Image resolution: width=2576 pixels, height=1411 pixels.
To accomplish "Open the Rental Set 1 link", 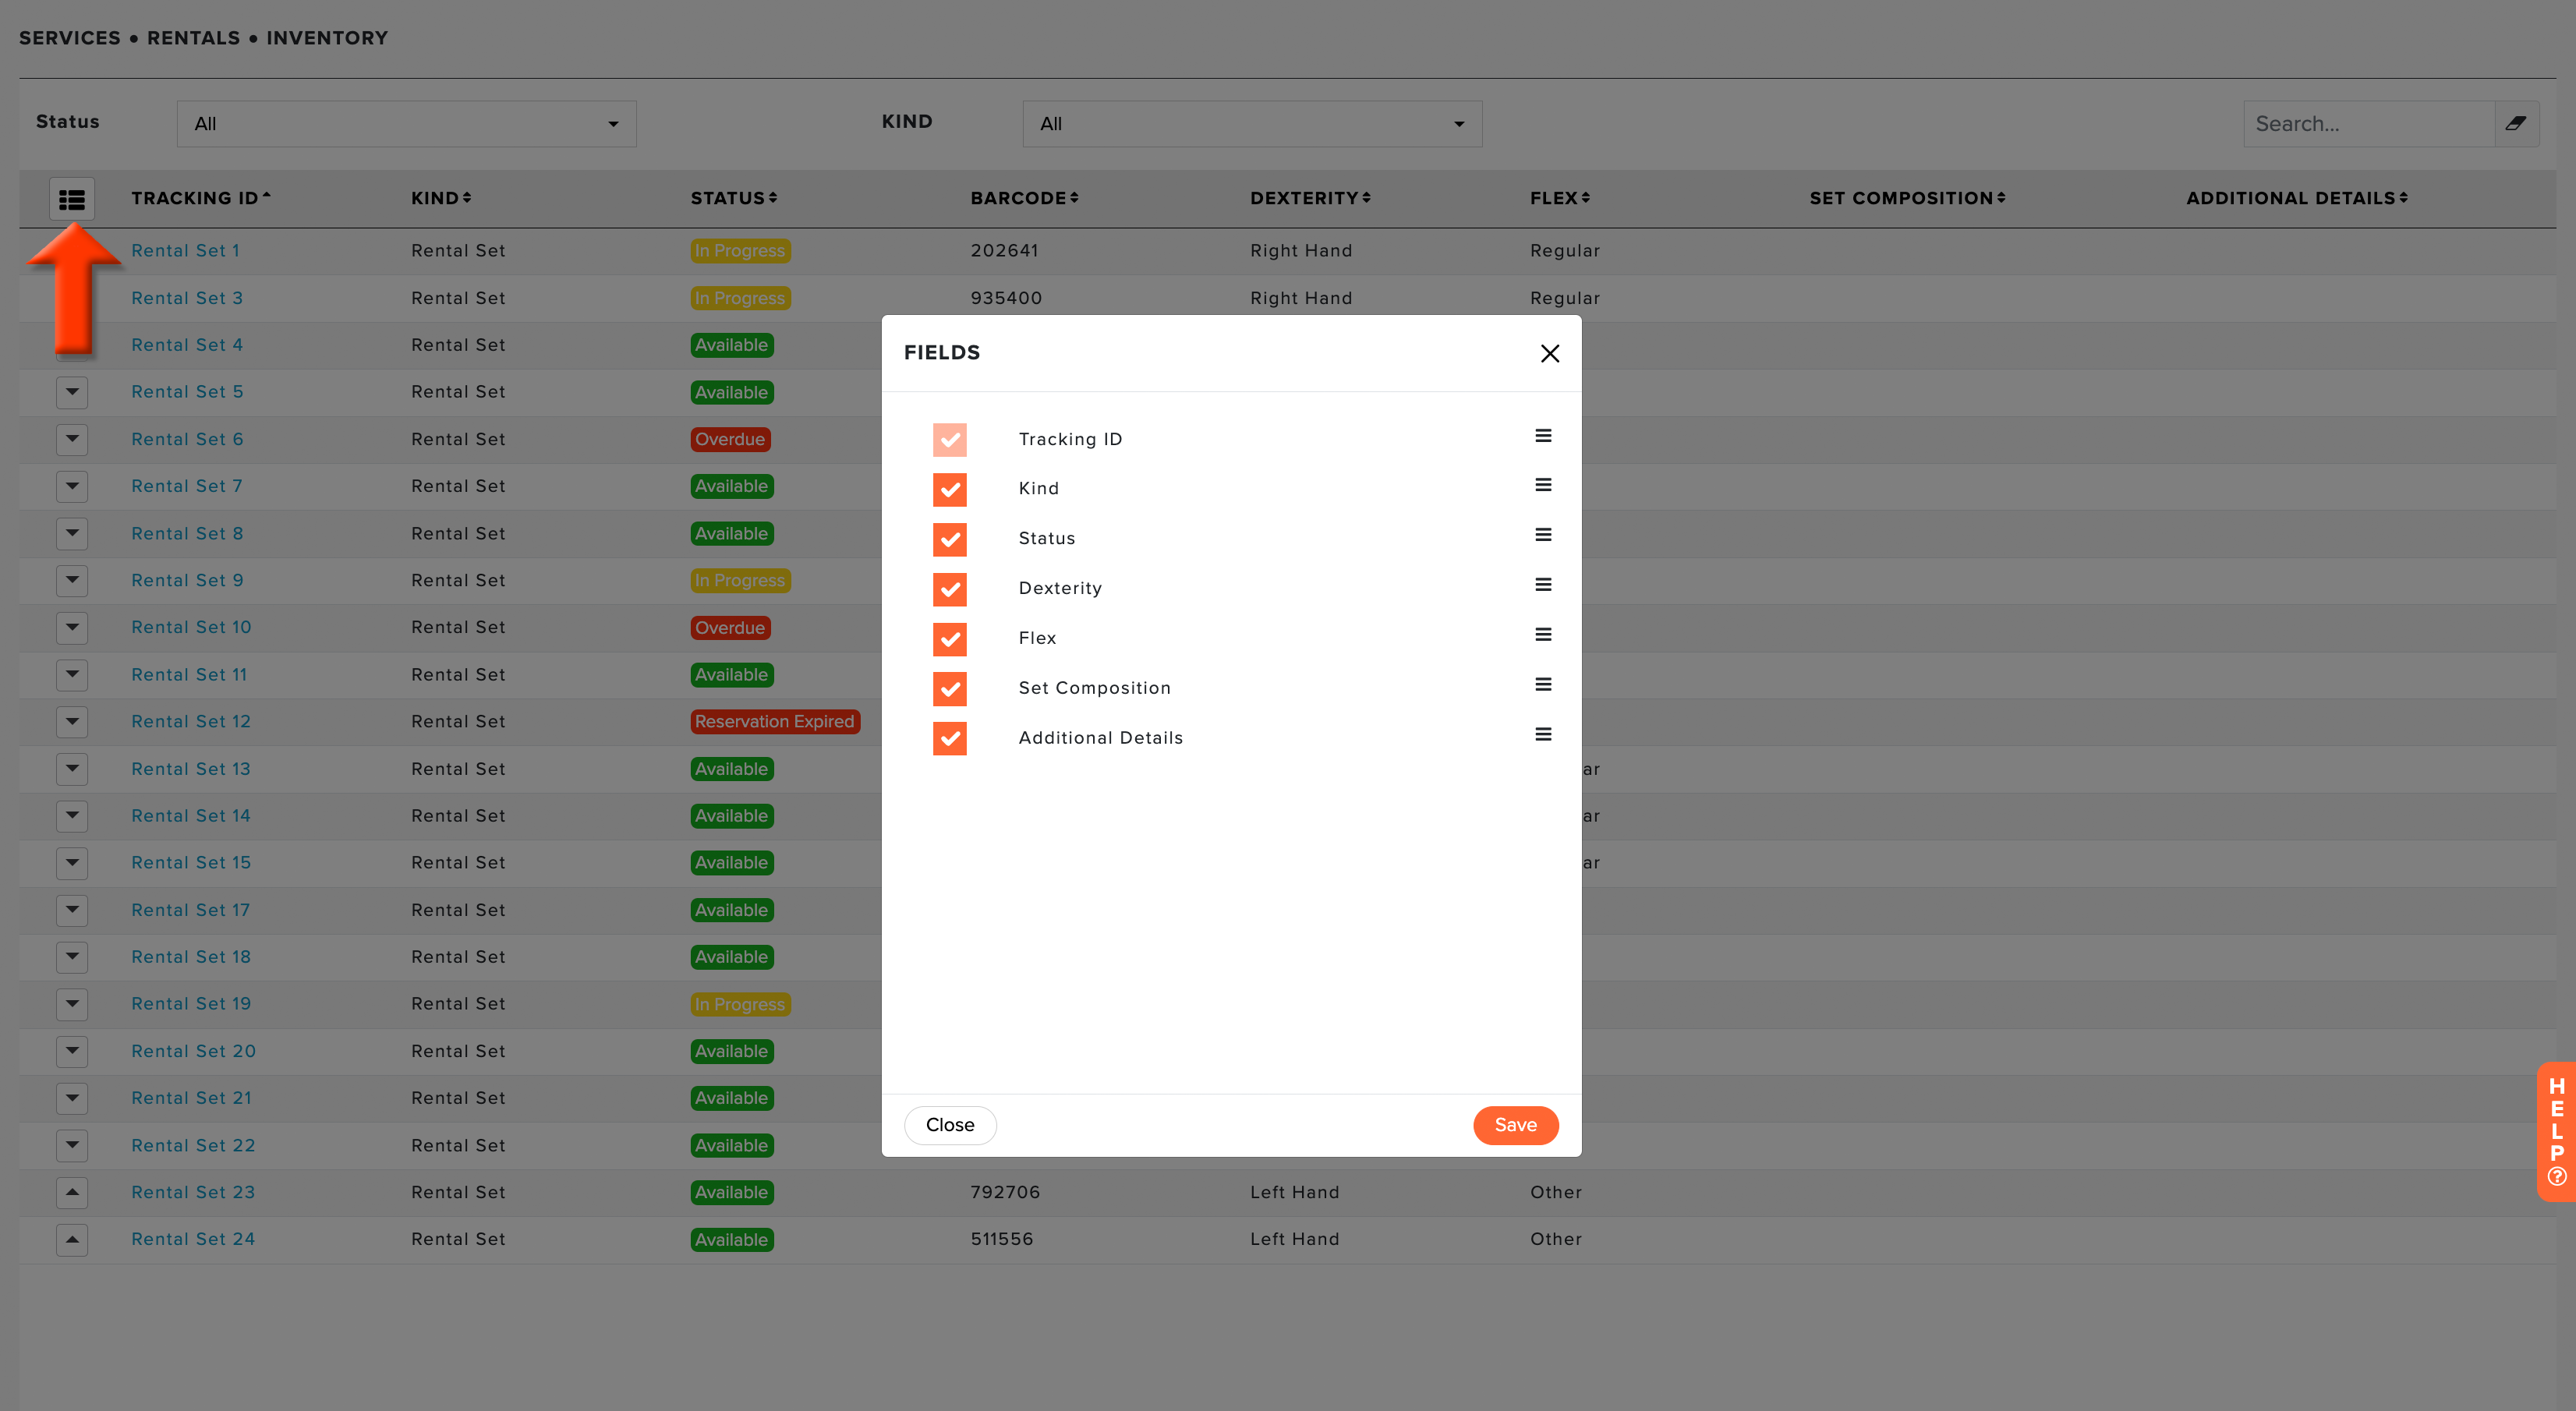I will 186,251.
